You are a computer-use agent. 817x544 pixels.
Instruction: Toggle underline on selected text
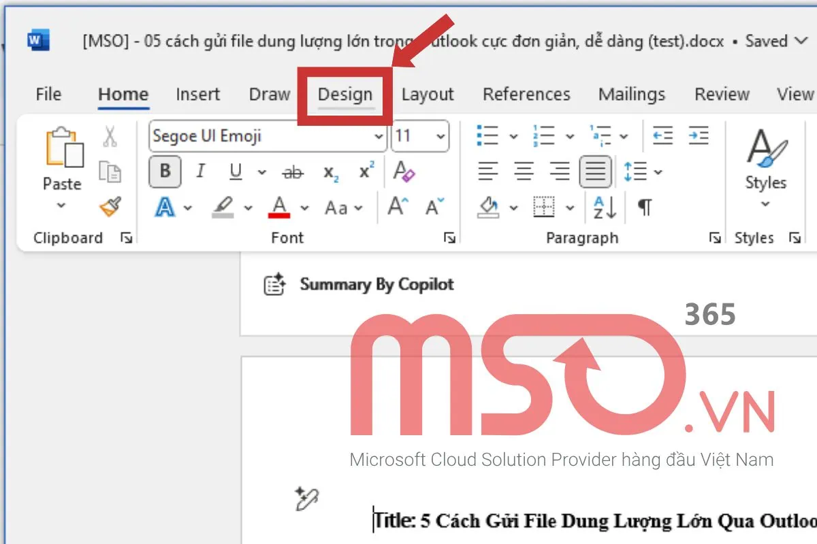coord(234,172)
